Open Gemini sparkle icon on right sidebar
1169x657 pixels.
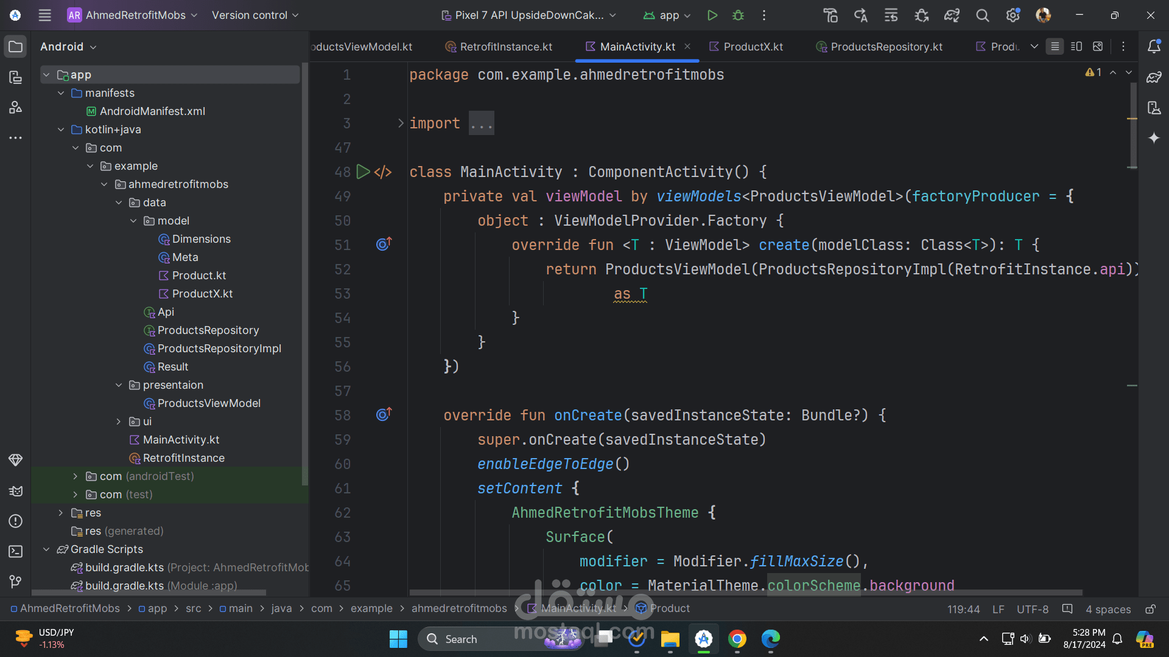point(1154,138)
